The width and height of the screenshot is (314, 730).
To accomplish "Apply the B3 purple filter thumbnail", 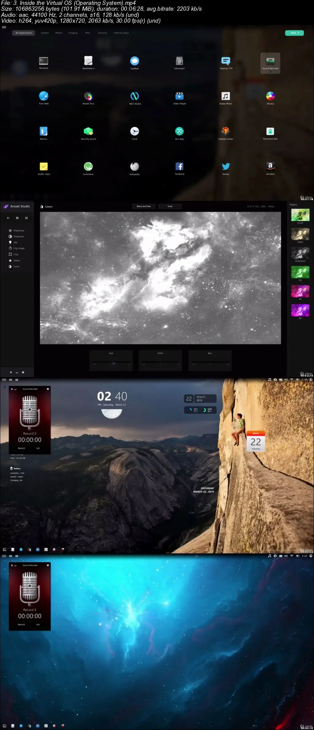I will 300,310.
